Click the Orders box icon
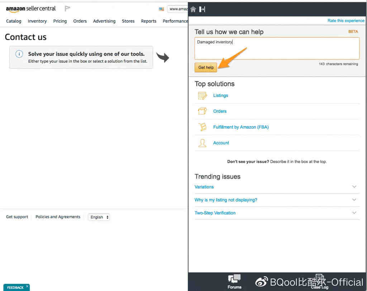 202,111
